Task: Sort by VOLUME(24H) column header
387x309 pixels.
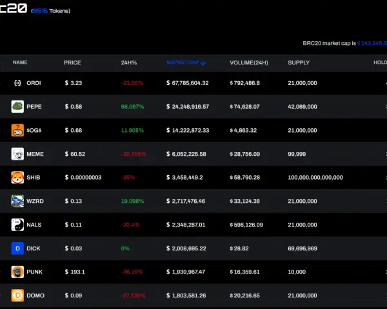Action: tap(249, 62)
